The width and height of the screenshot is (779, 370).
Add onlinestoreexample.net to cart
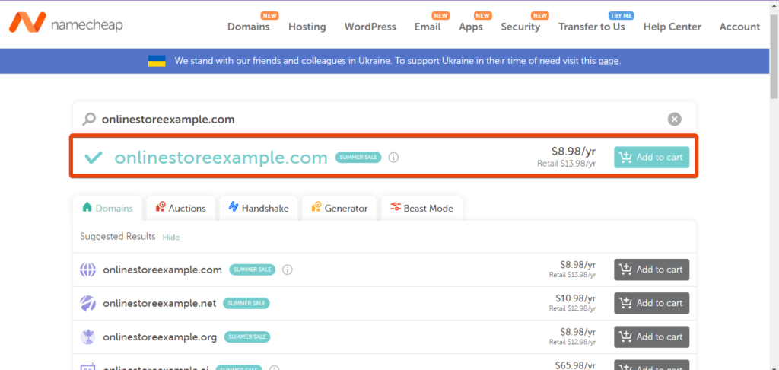651,303
